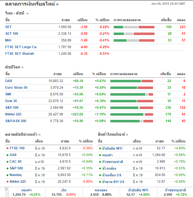Screen dimensions: 193x198
Task: Click the timestamp Jan 09, 2019 22:44 GMT
Action: point(168,4)
